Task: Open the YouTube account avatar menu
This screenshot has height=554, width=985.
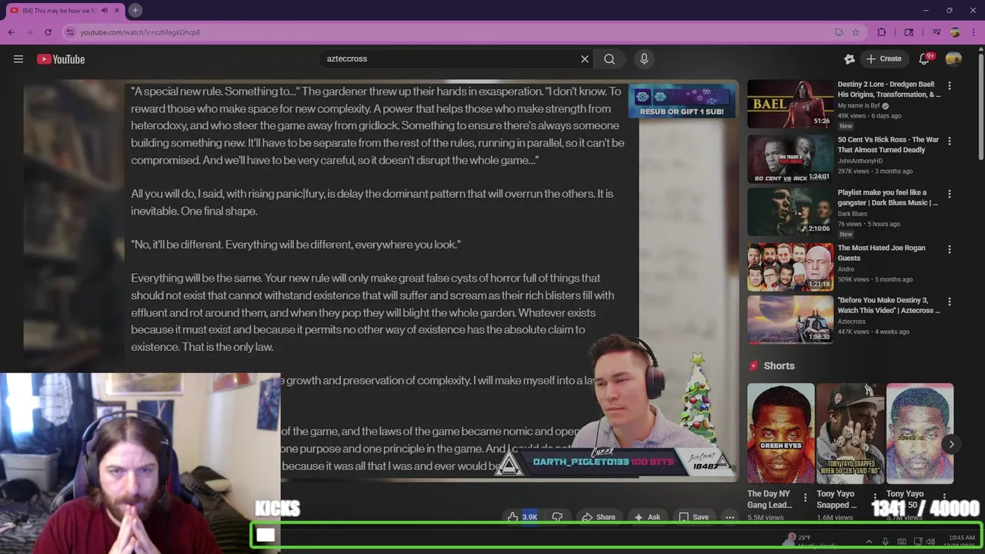Action: pyautogui.click(x=953, y=59)
